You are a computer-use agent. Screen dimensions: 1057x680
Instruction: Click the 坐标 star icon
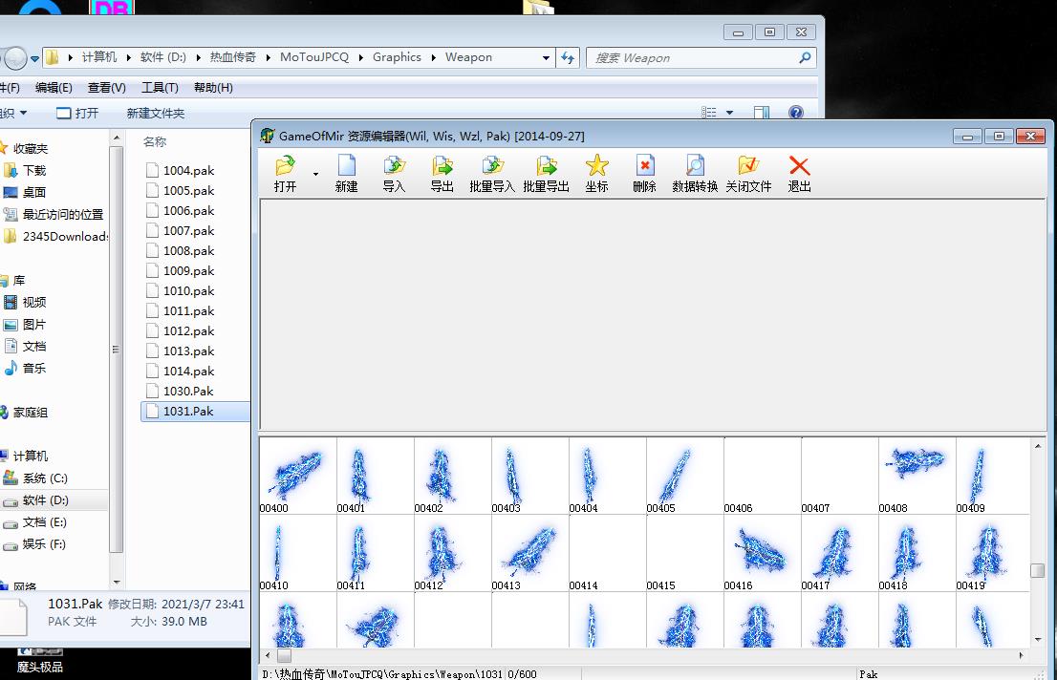tap(596, 166)
